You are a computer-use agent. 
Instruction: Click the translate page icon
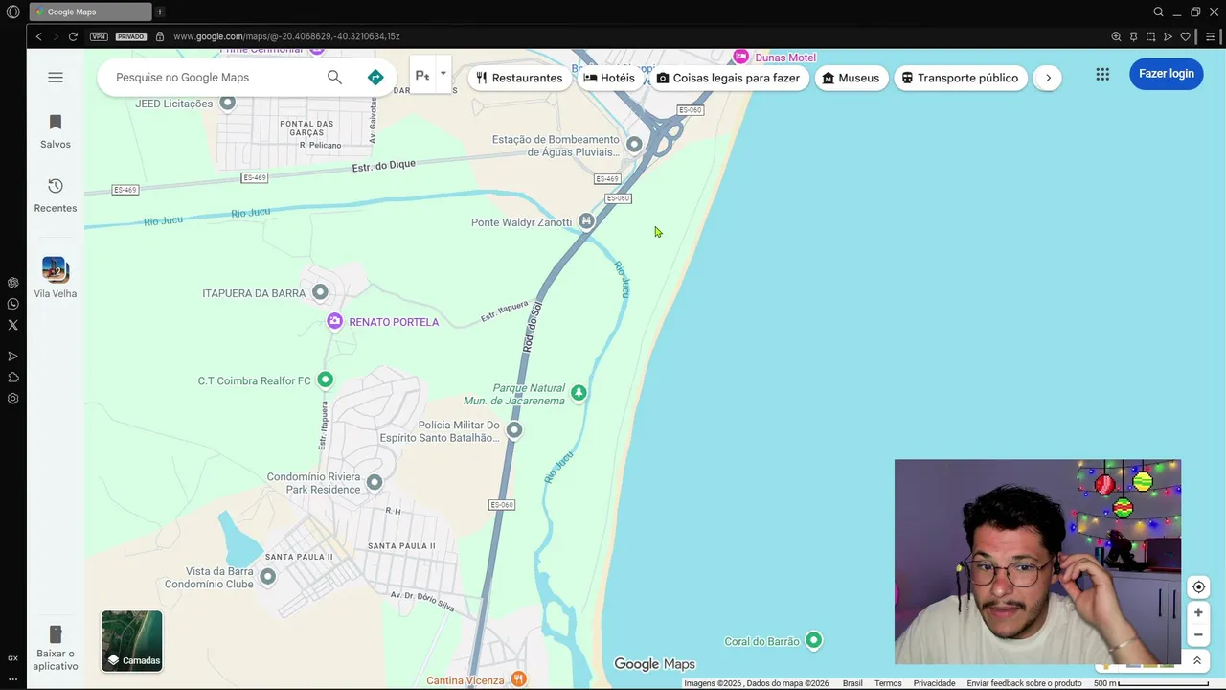point(422,76)
